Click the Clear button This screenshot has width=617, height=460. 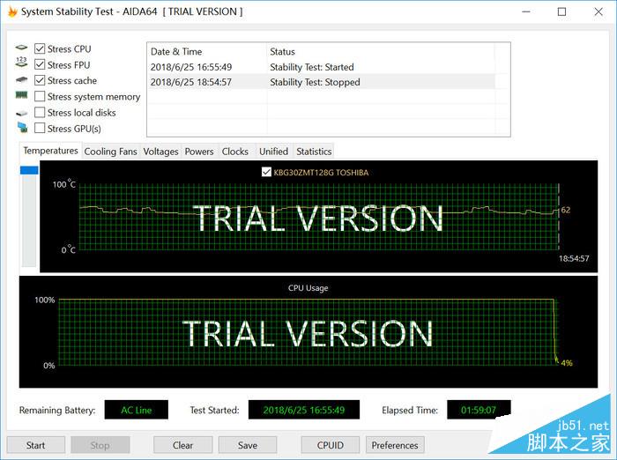pyautogui.click(x=183, y=445)
